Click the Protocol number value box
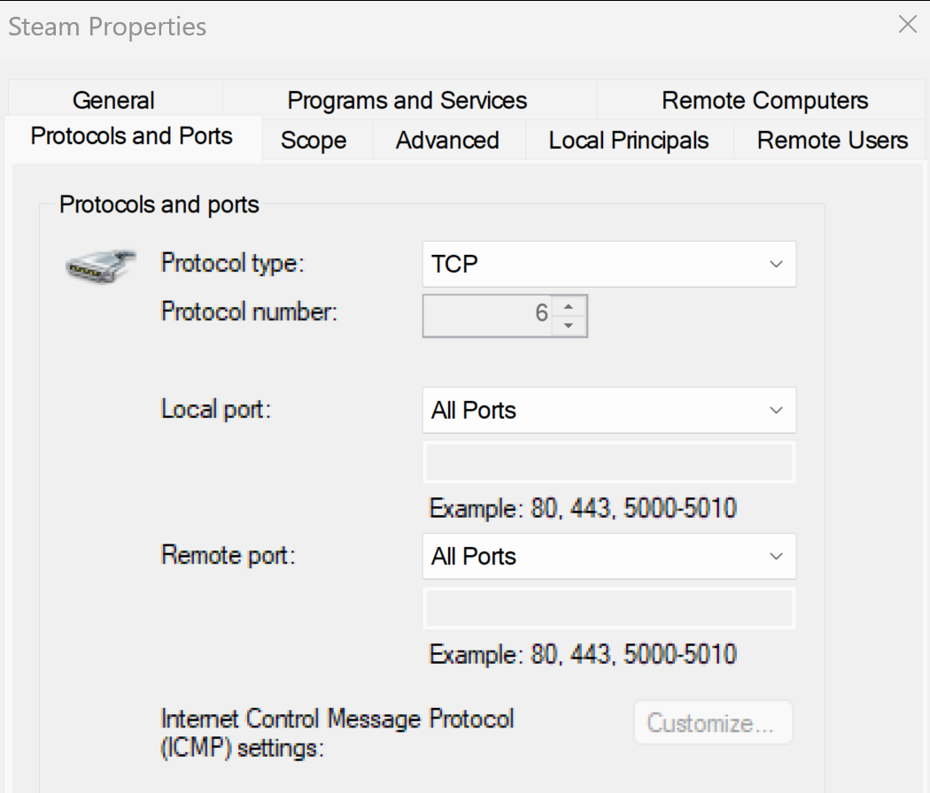Screen dimensions: 930x793 (x=487, y=316)
